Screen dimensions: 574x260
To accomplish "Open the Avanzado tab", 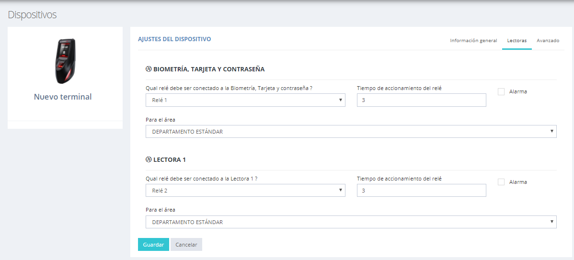I will (548, 41).
